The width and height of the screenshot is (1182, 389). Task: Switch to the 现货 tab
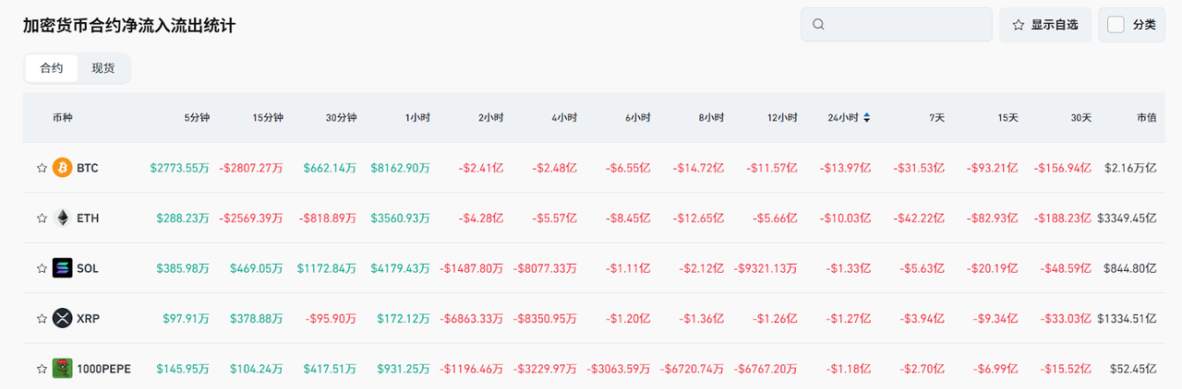click(x=103, y=68)
